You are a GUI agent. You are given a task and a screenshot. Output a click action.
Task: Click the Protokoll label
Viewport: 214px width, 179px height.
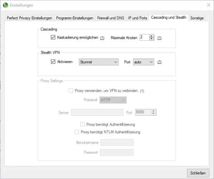[91, 100]
